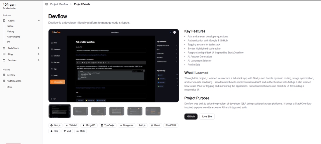Click the Tailwind badge icon

[67, 125]
